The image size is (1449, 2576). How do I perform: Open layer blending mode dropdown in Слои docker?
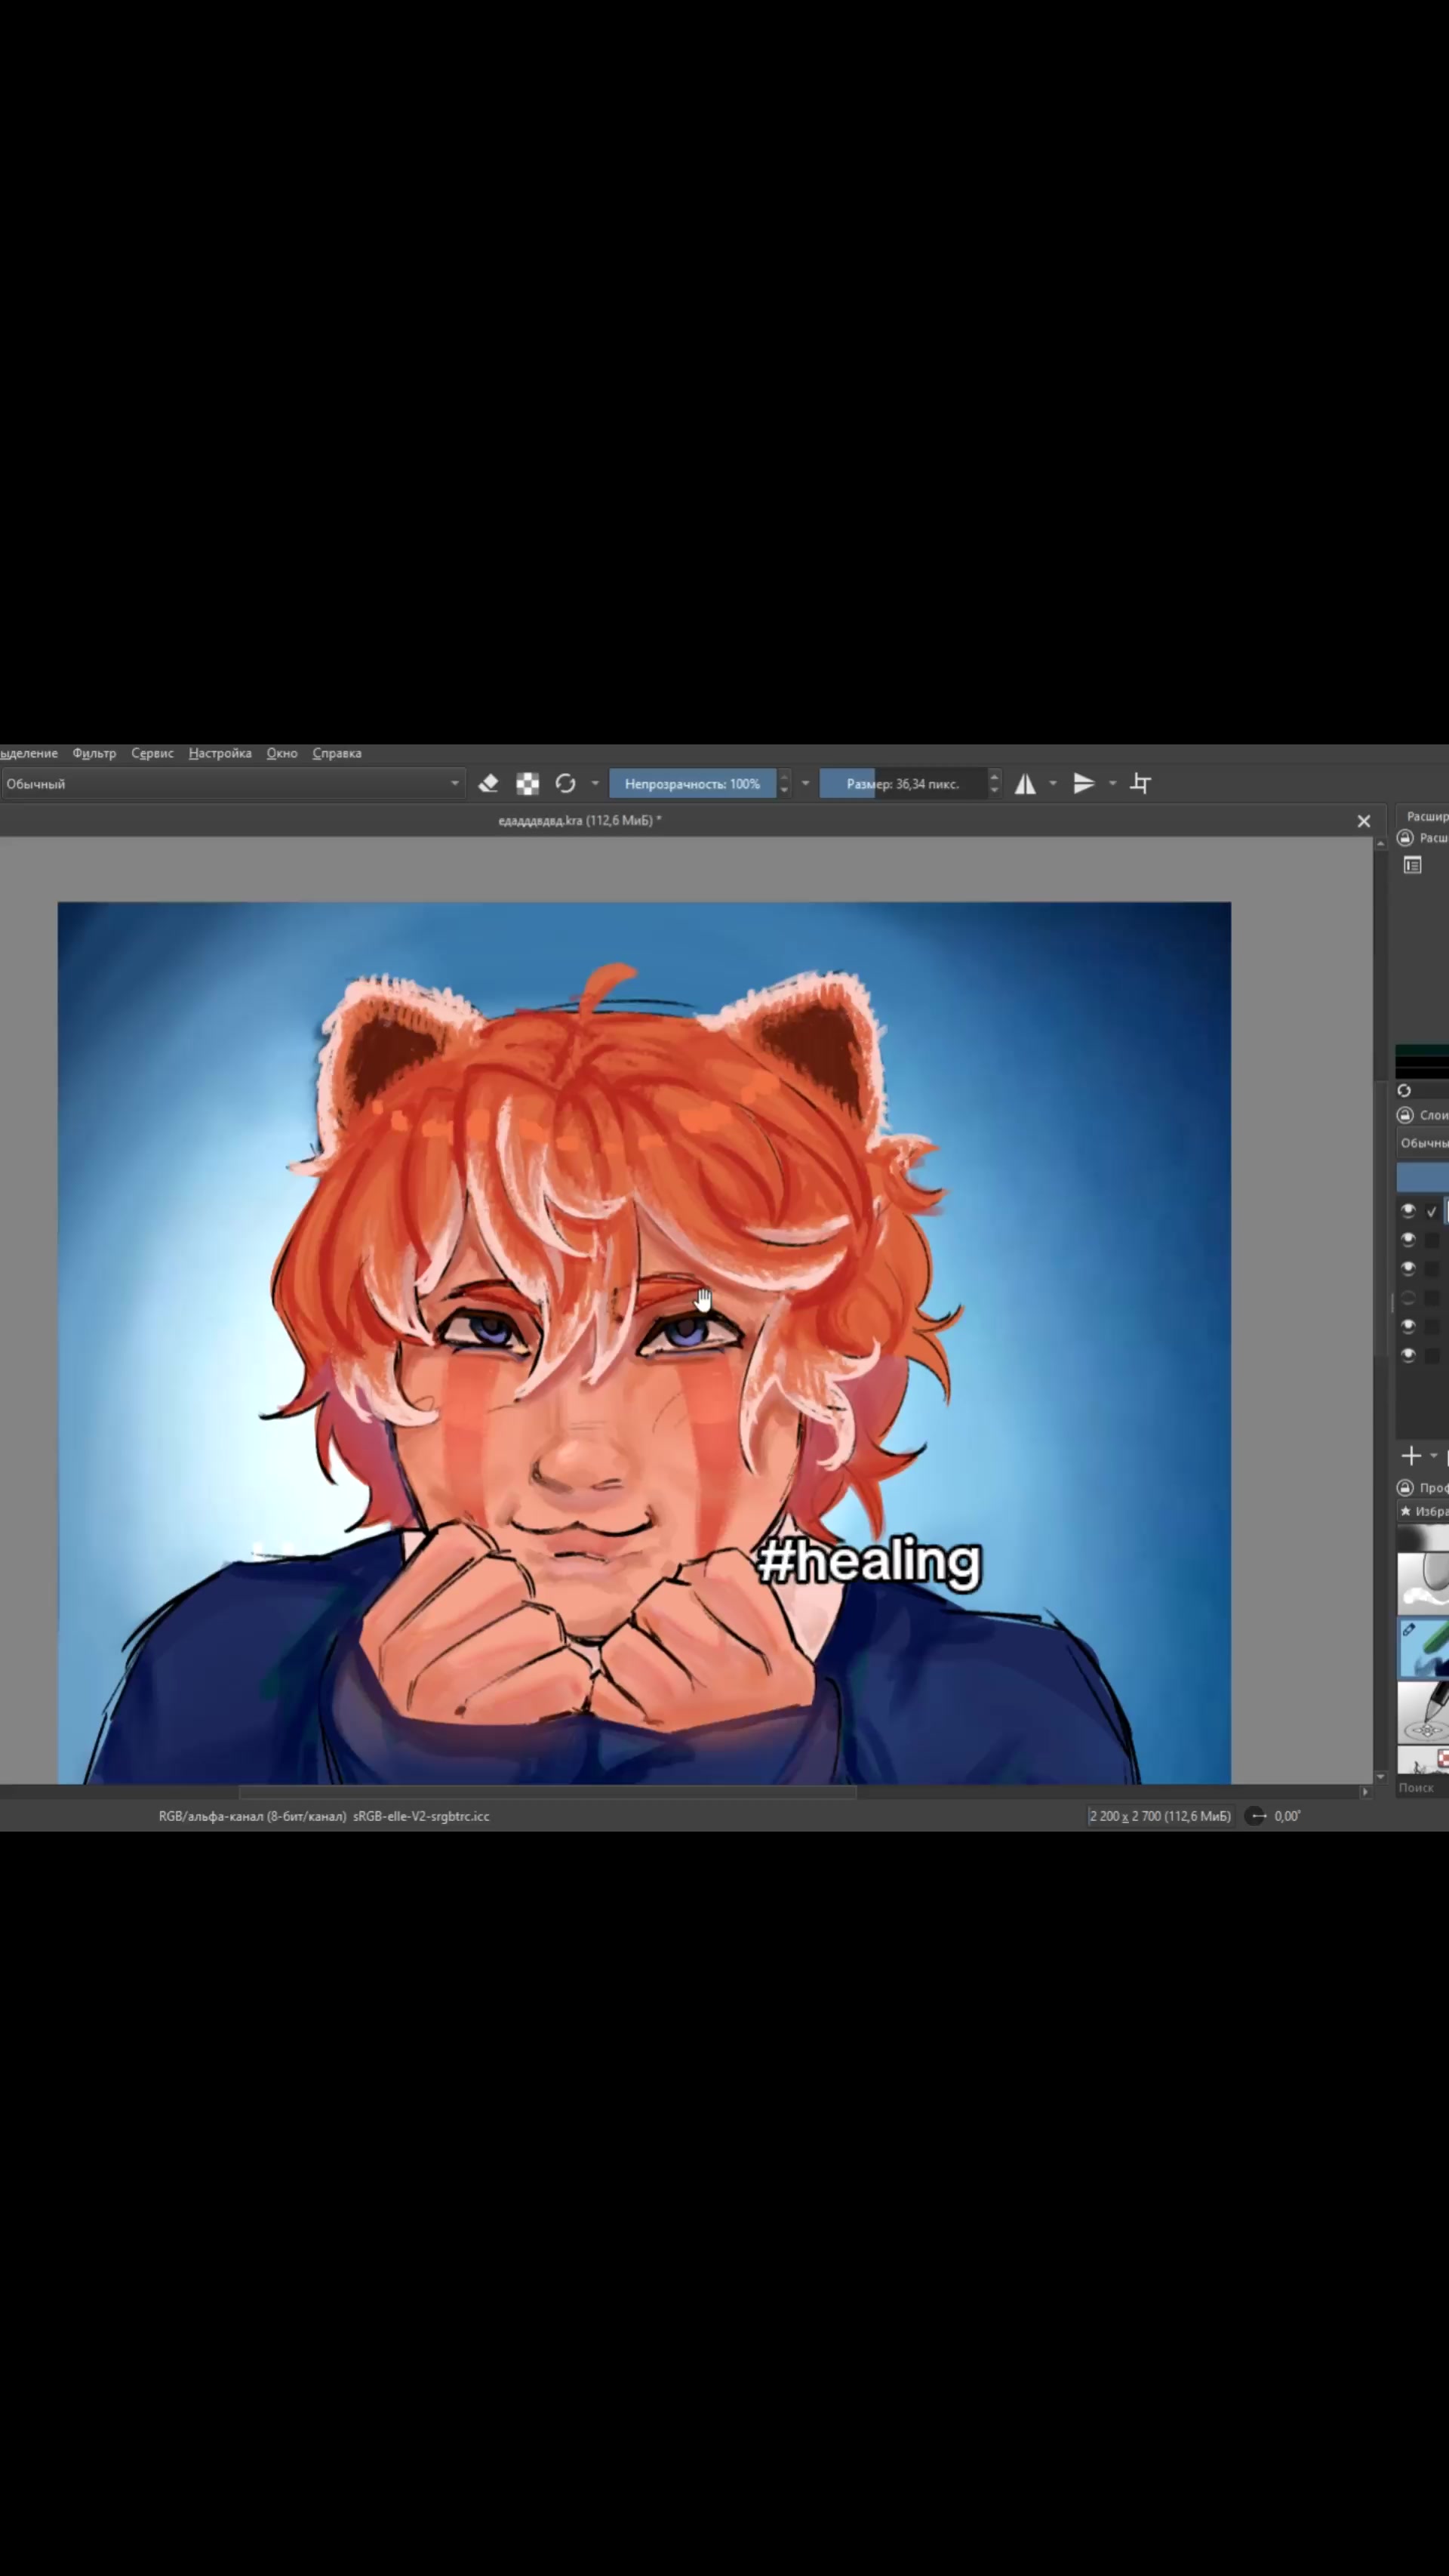[1423, 1143]
